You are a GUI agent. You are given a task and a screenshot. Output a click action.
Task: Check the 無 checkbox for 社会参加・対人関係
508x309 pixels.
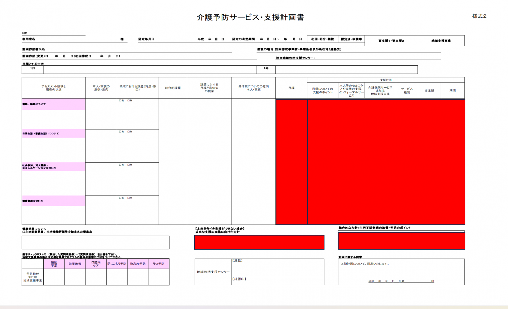(x=128, y=165)
